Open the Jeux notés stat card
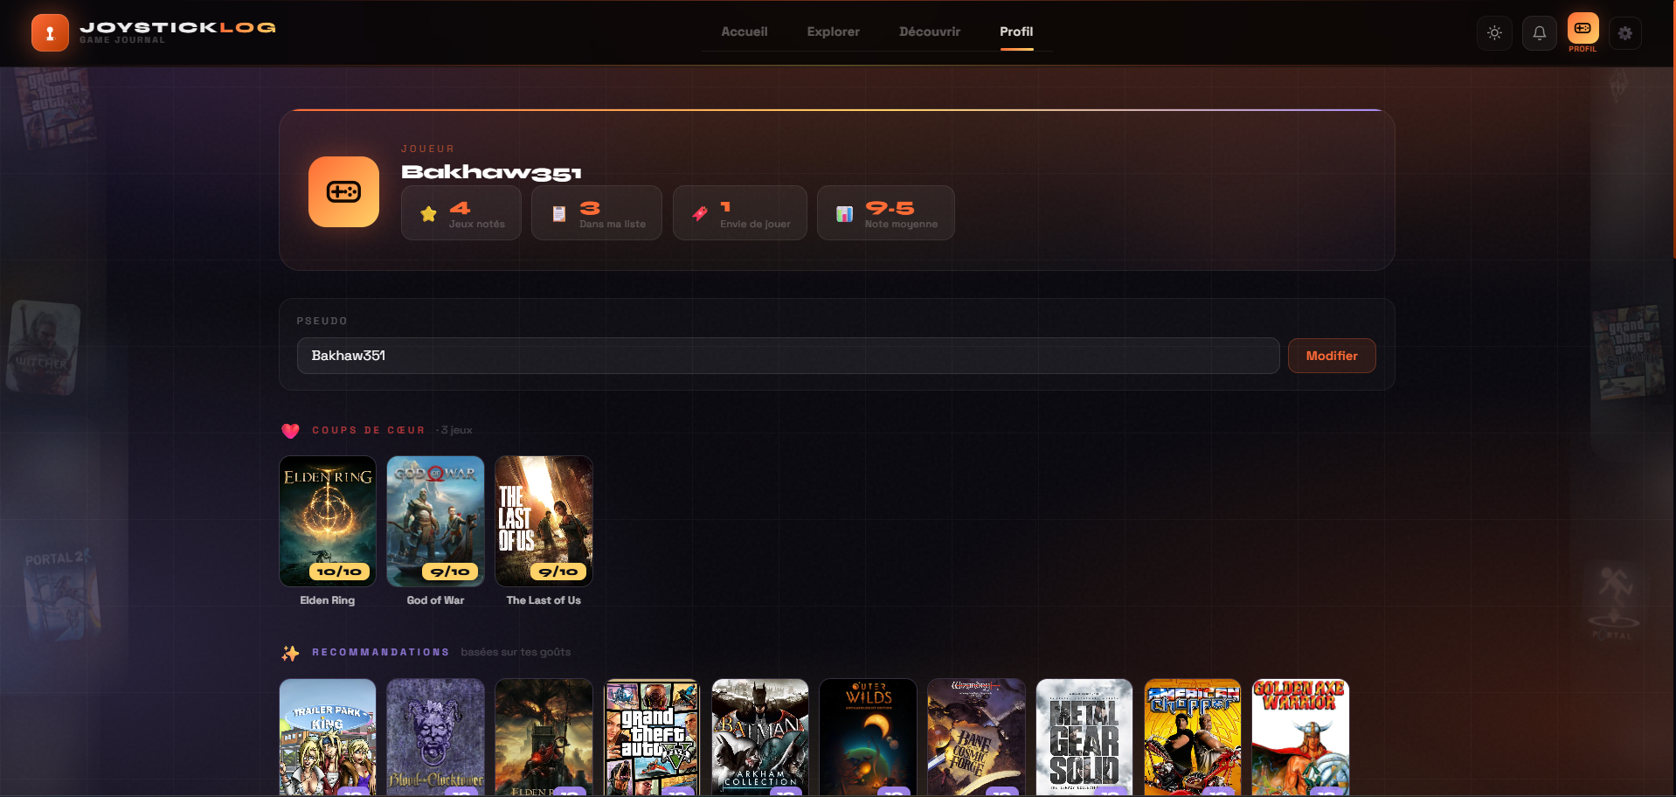Viewport: 1676px width, 797px height. (x=461, y=212)
